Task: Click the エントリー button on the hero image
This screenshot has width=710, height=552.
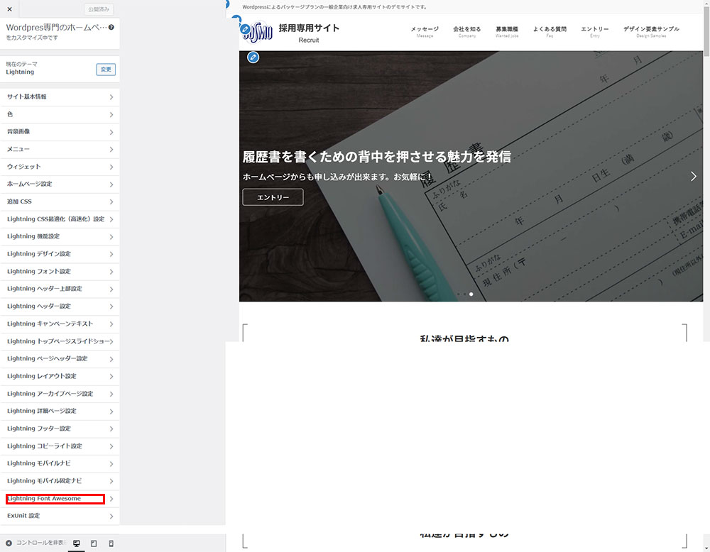Action: click(273, 197)
